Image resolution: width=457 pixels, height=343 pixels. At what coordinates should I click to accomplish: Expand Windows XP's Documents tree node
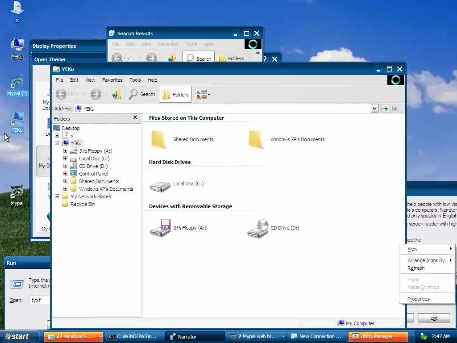[x=65, y=189]
